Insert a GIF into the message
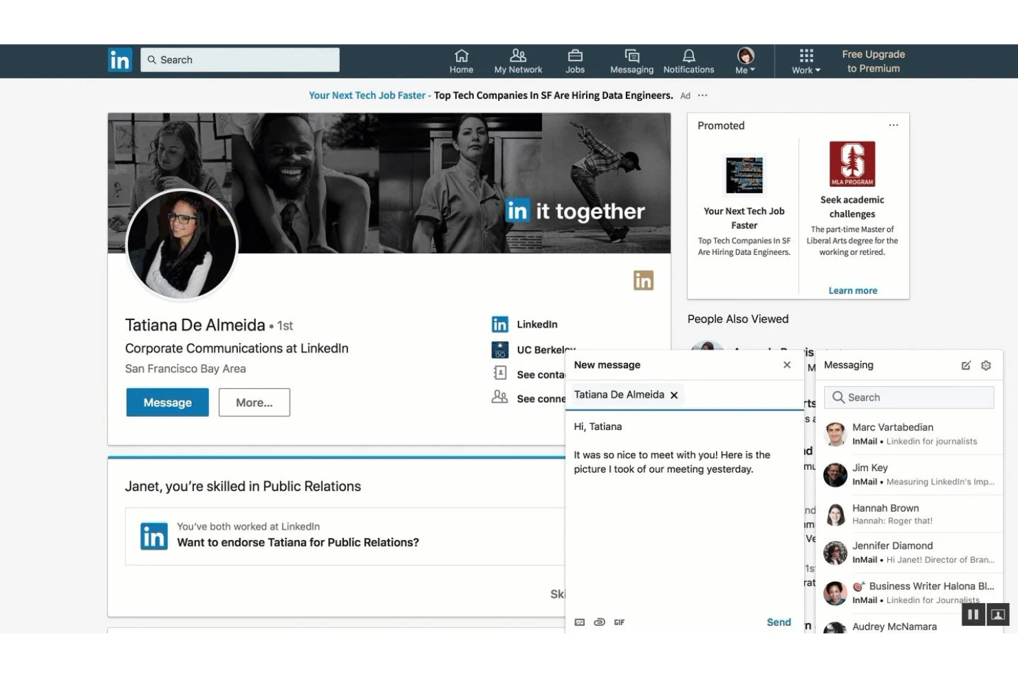 pos(618,622)
